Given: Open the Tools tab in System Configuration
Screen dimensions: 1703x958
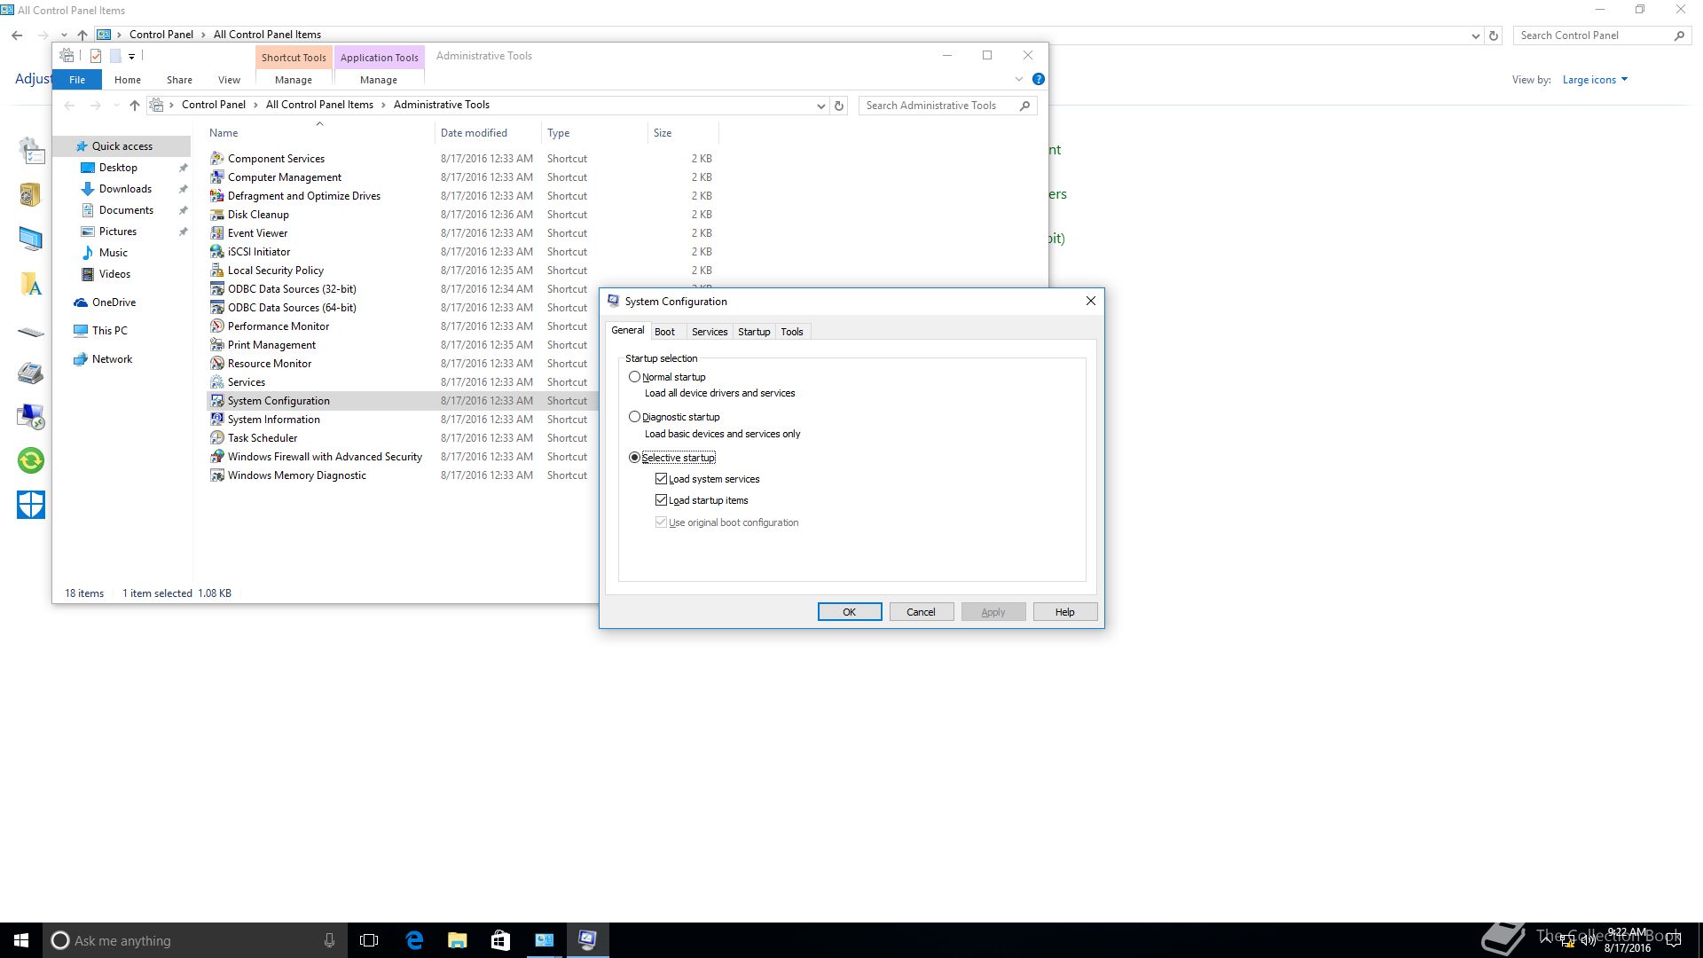Looking at the screenshot, I should click(792, 332).
